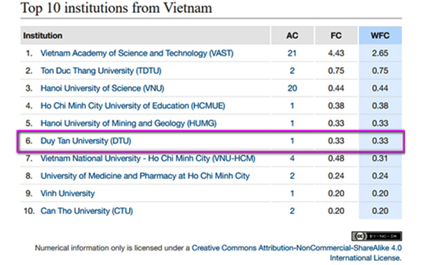This screenshot has width=422, height=265.
Task: Click article count 4 for VNU-HCM
Action: (292, 158)
